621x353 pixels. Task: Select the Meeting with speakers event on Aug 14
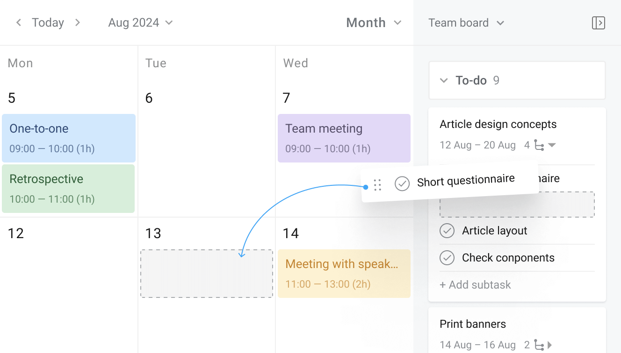click(344, 274)
